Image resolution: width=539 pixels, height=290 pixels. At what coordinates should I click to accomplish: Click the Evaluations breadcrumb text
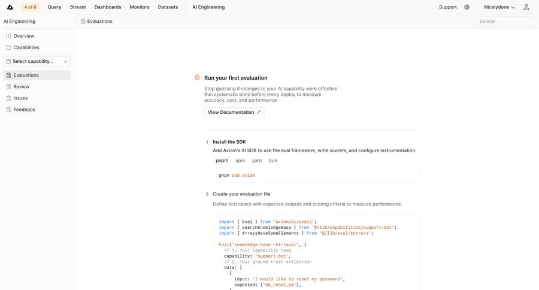tap(99, 22)
